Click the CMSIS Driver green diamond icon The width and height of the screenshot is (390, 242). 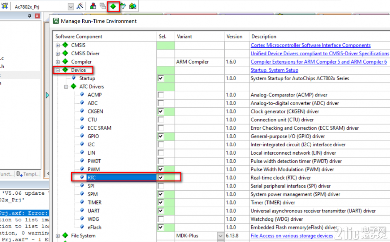pos(65,53)
